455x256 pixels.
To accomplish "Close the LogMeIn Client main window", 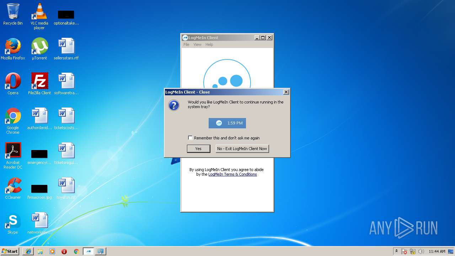I will 269,38.
